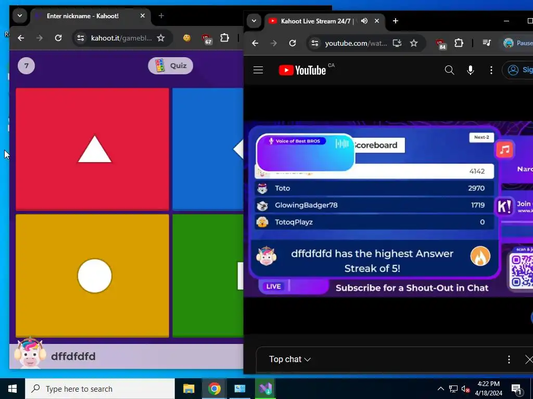
Task: Click install app icon in YouTube address bar
Action: 397,43
